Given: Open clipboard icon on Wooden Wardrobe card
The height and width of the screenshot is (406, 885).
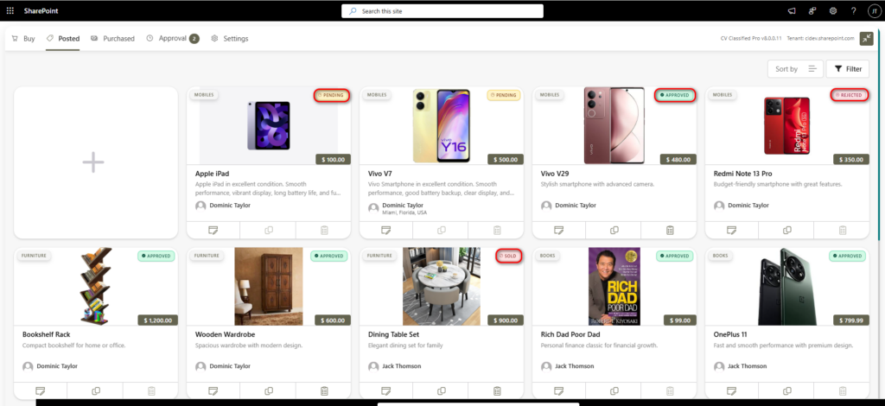Looking at the screenshot, I should [325, 390].
